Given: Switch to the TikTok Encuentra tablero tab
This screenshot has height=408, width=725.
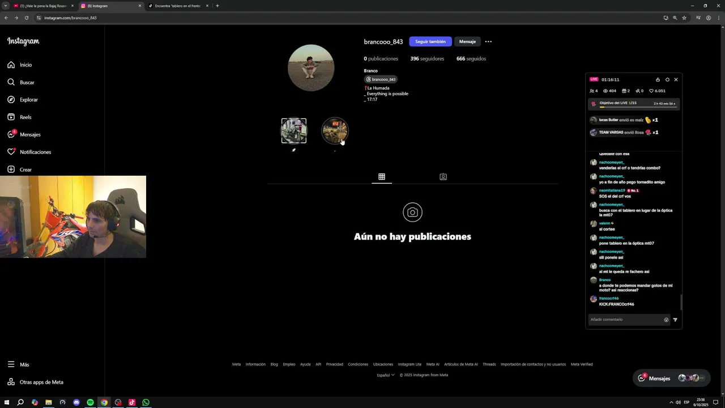Looking at the screenshot, I should (x=178, y=6).
